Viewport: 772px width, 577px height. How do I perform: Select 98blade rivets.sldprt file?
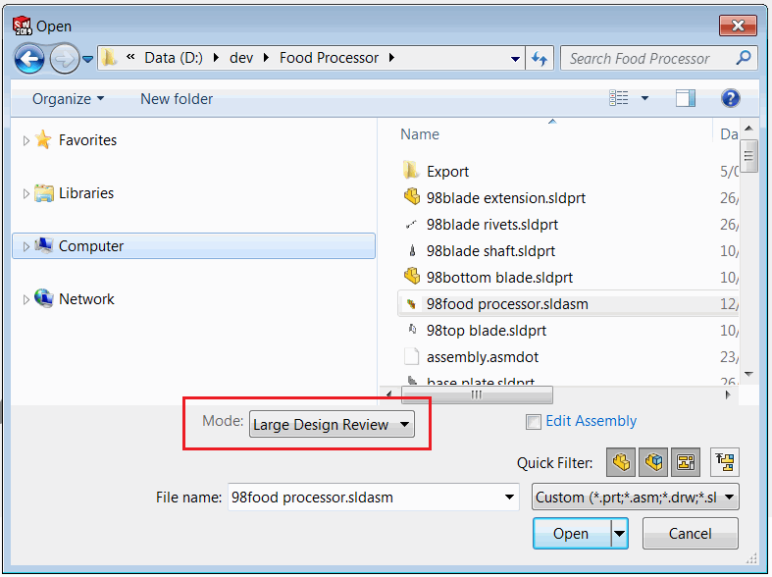[x=492, y=225]
